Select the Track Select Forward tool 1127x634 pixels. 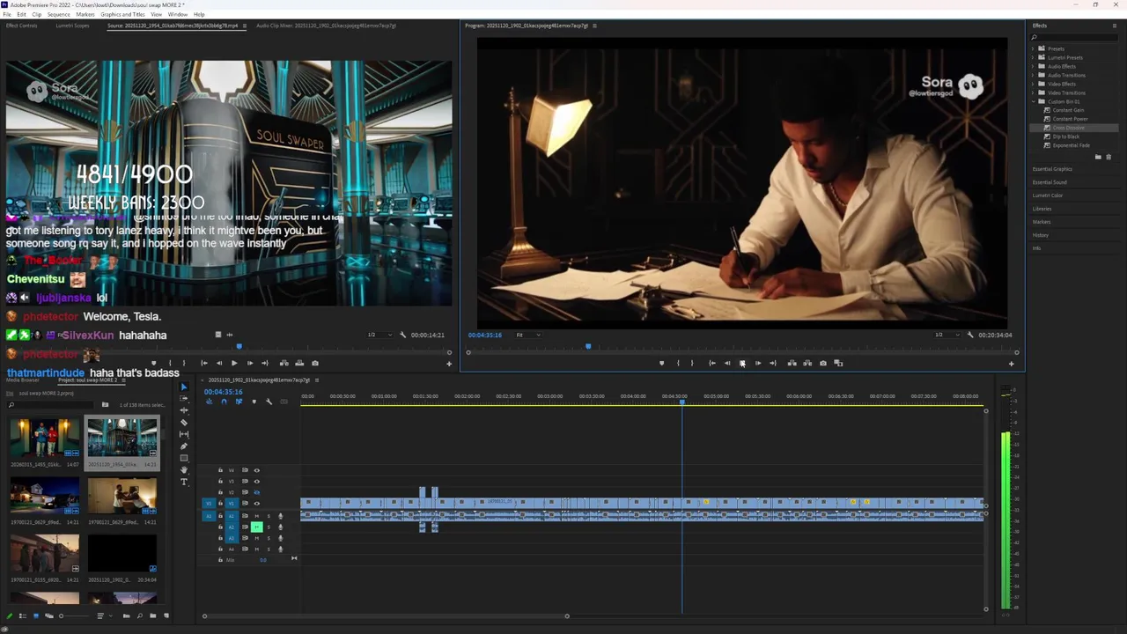184,398
